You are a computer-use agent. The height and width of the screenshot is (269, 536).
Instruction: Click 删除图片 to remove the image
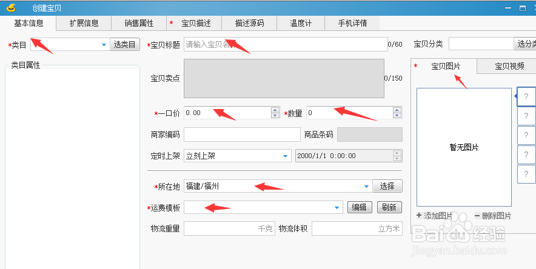(x=493, y=216)
